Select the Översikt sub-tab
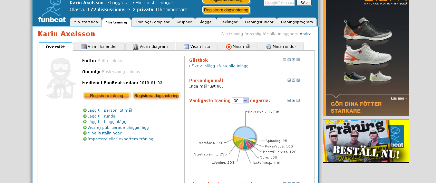 click(55, 47)
